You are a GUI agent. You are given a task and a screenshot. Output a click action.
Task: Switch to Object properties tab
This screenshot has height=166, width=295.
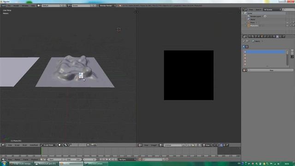[x=262, y=36]
